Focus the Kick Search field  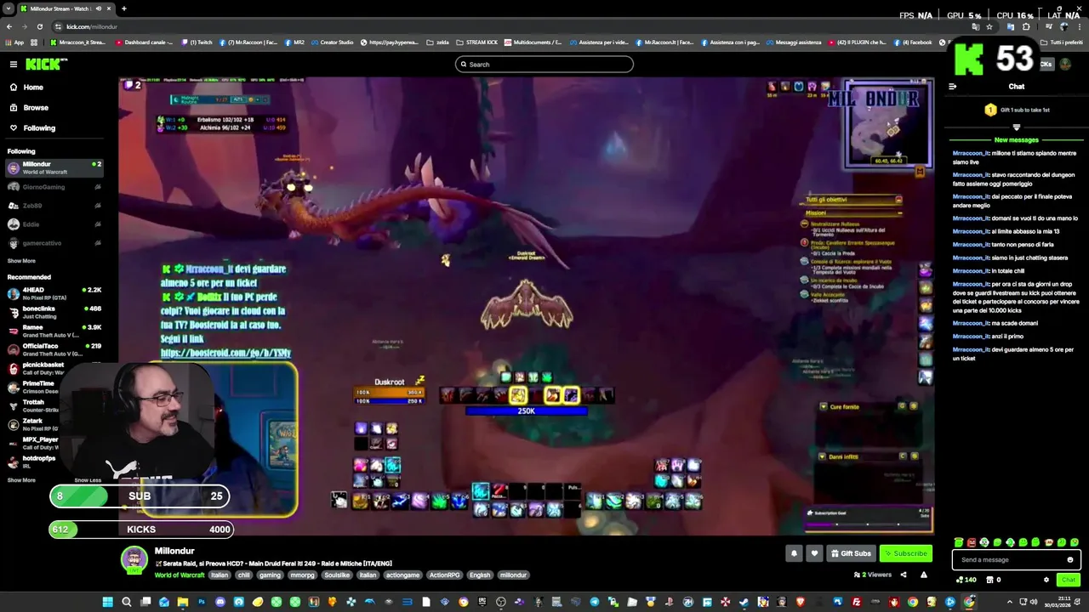pos(544,65)
